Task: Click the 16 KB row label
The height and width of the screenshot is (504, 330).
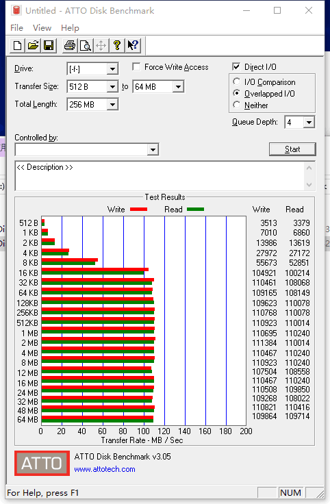Action: coord(28,273)
